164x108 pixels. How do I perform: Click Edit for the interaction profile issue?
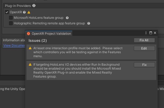click(x=144, y=48)
